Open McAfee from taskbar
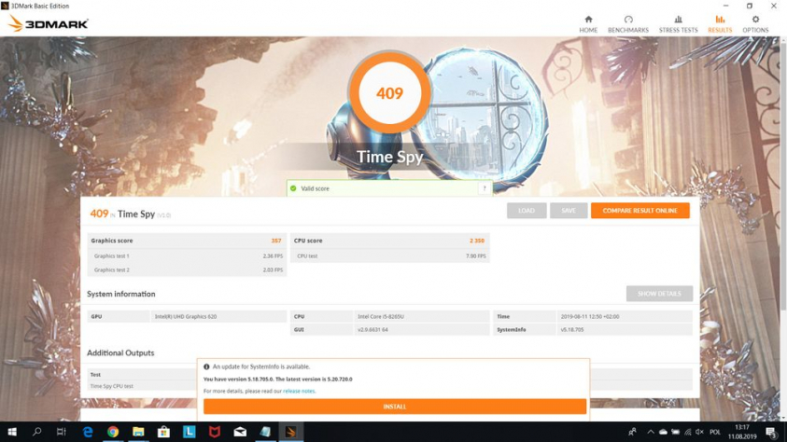Screen dimensions: 787x442 [x=215, y=432]
